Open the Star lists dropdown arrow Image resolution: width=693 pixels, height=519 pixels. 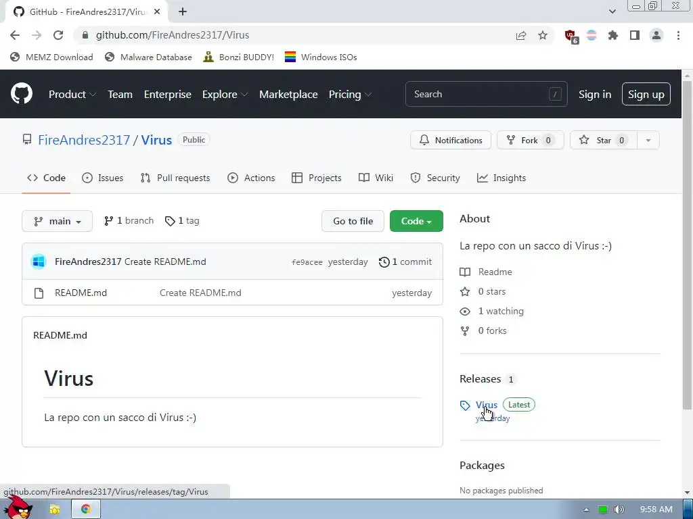click(648, 141)
